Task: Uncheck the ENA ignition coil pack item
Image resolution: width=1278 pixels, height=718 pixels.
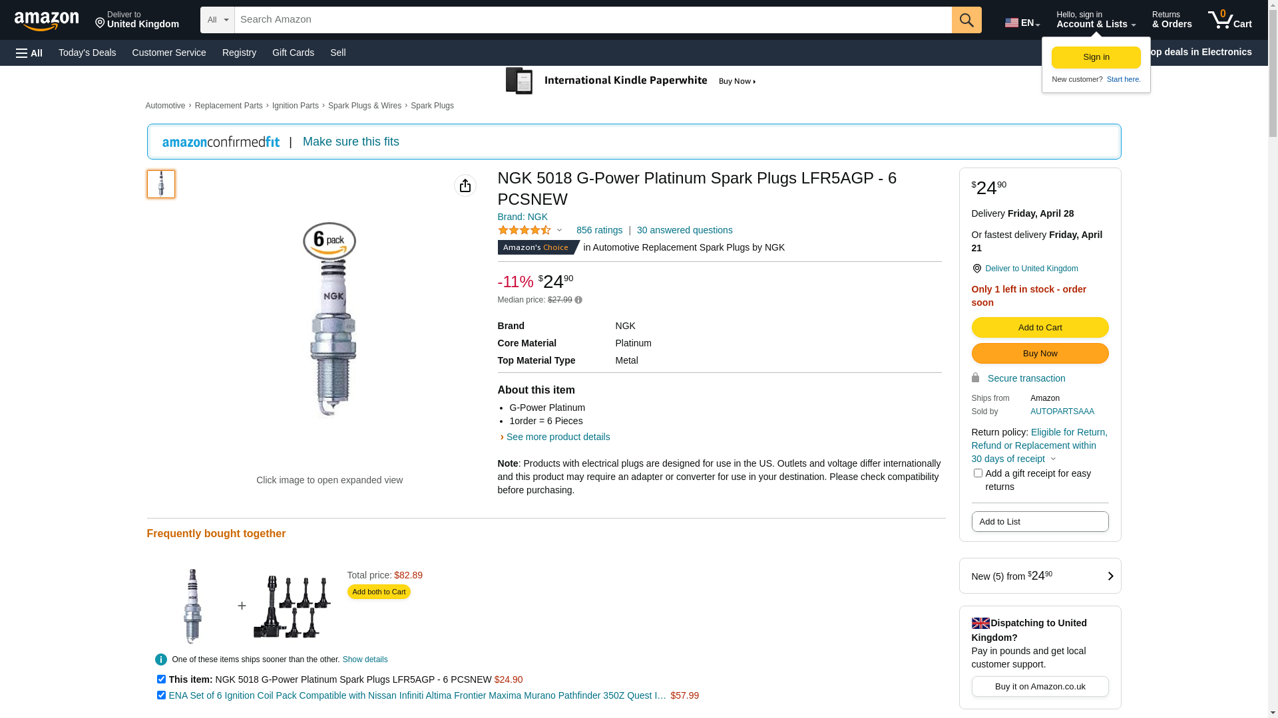Action: (161, 695)
